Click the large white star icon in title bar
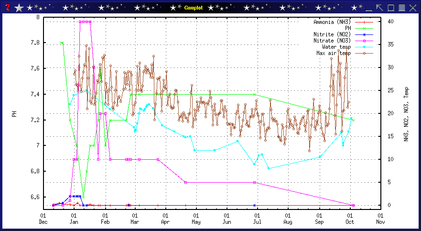This screenshot has height=231, width=421. click(19, 8)
